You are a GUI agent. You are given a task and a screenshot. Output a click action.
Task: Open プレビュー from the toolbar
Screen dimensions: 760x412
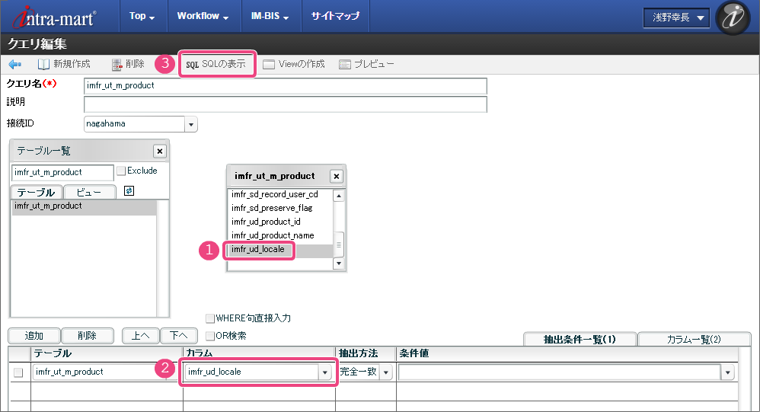tap(366, 64)
